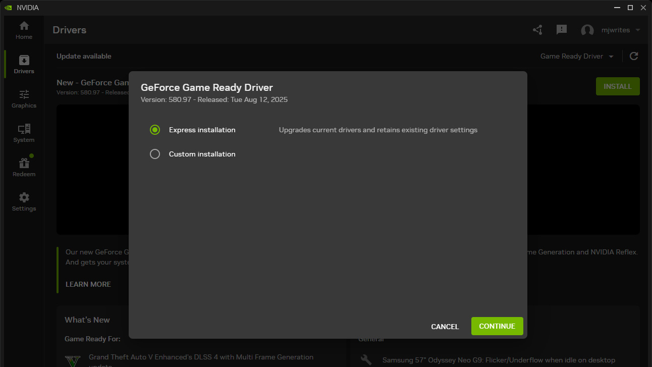Image resolution: width=652 pixels, height=367 pixels.
Task: Refresh the driver update check
Action: click(634, 56)
